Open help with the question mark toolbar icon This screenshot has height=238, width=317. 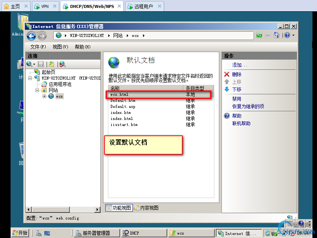coord(287,35)
